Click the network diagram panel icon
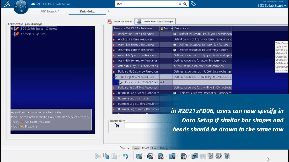 click(x=194, y=156)
